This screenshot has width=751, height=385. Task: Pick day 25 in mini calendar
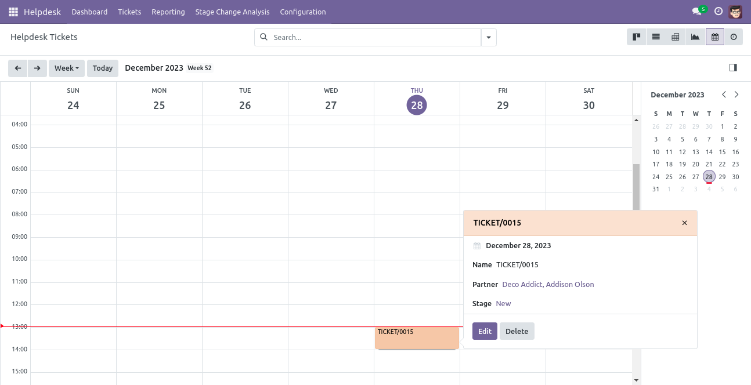669,177
